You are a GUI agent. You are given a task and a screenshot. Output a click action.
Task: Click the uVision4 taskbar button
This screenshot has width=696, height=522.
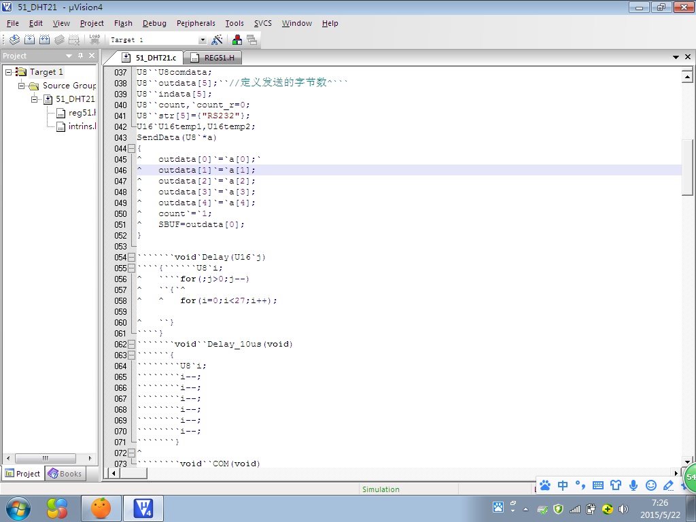[x=143, y=508]
